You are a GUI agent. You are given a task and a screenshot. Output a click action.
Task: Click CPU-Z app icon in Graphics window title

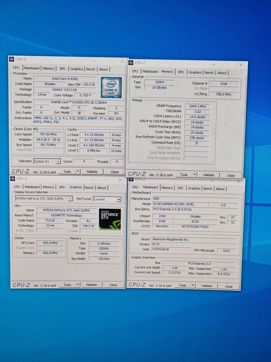point(13,179)
